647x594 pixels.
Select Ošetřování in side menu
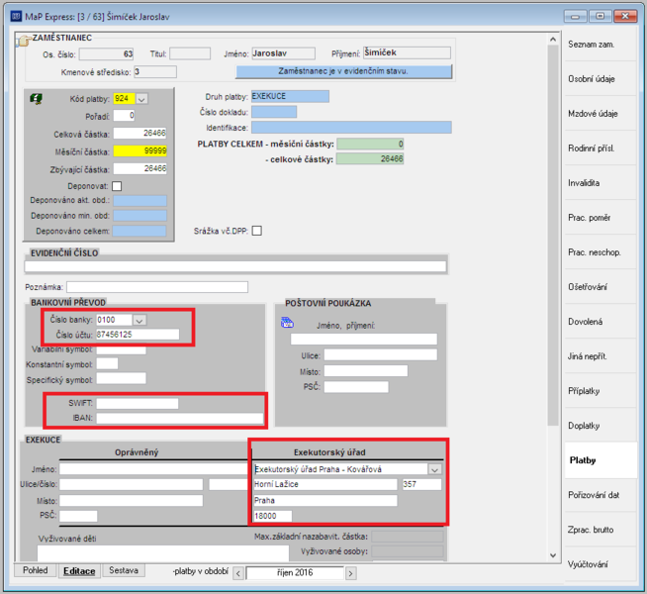(x=600, y=287)
